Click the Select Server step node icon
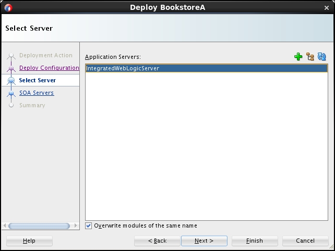 11,80
